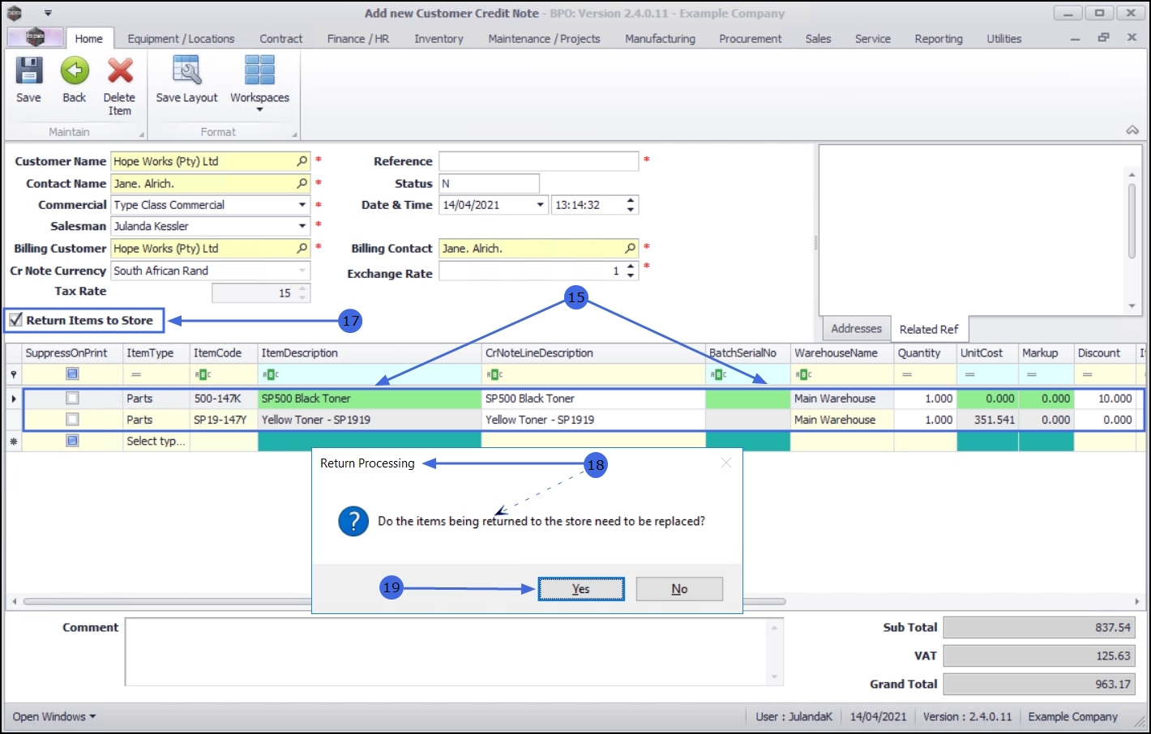Open the Open Windows dropdown
Viewport: 1151px width, 734px height.
pyautogui.click(x=54, y=716)
